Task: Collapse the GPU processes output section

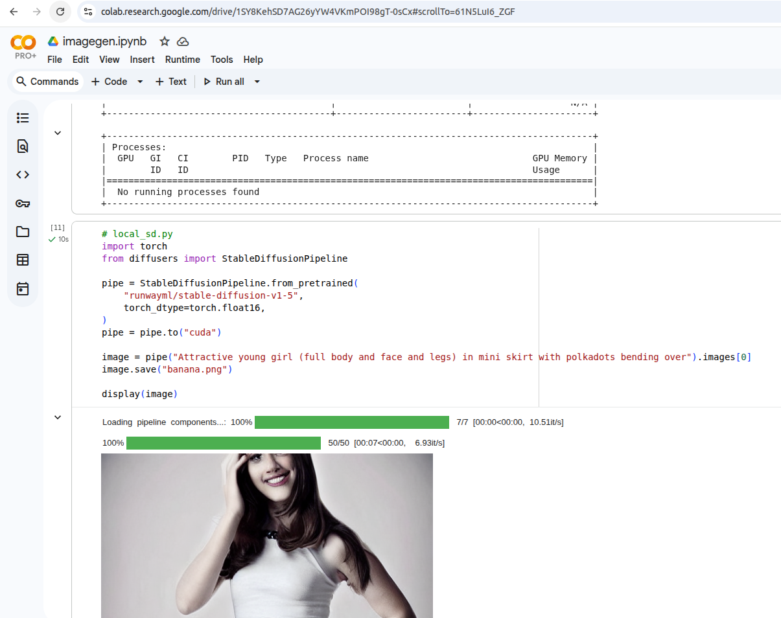Action: pos(58,133)
